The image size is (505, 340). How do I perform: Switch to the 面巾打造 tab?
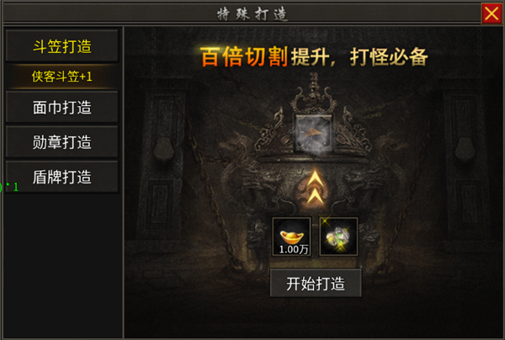[x=62, y=107]
